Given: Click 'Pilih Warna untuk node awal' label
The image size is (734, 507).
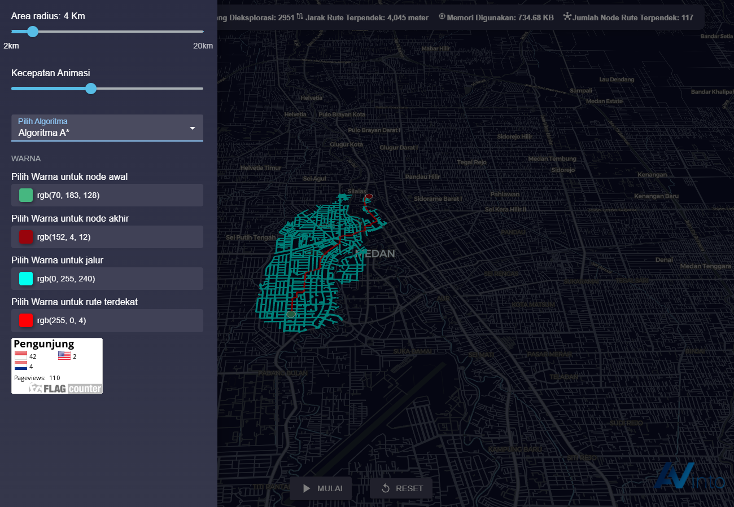Looking at the screenshot, I should click(69, 177).
